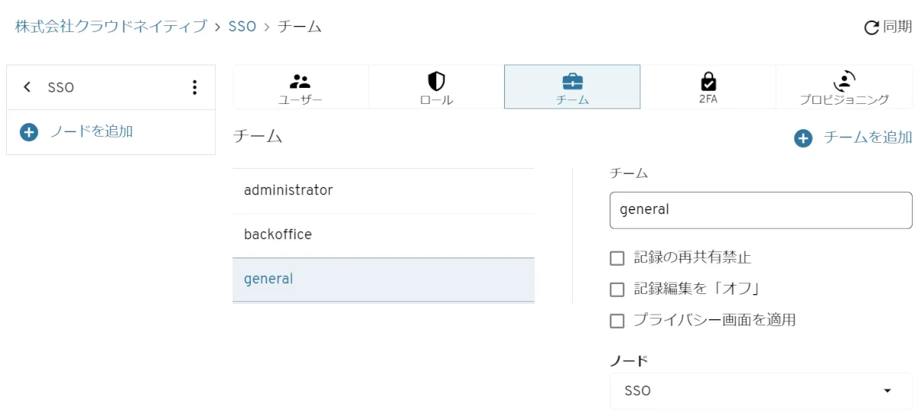
Task: Select the general team entry
Action: click(x=382, y=280)
